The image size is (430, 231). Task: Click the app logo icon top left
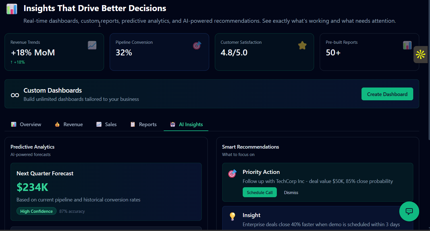click(12, 9)
